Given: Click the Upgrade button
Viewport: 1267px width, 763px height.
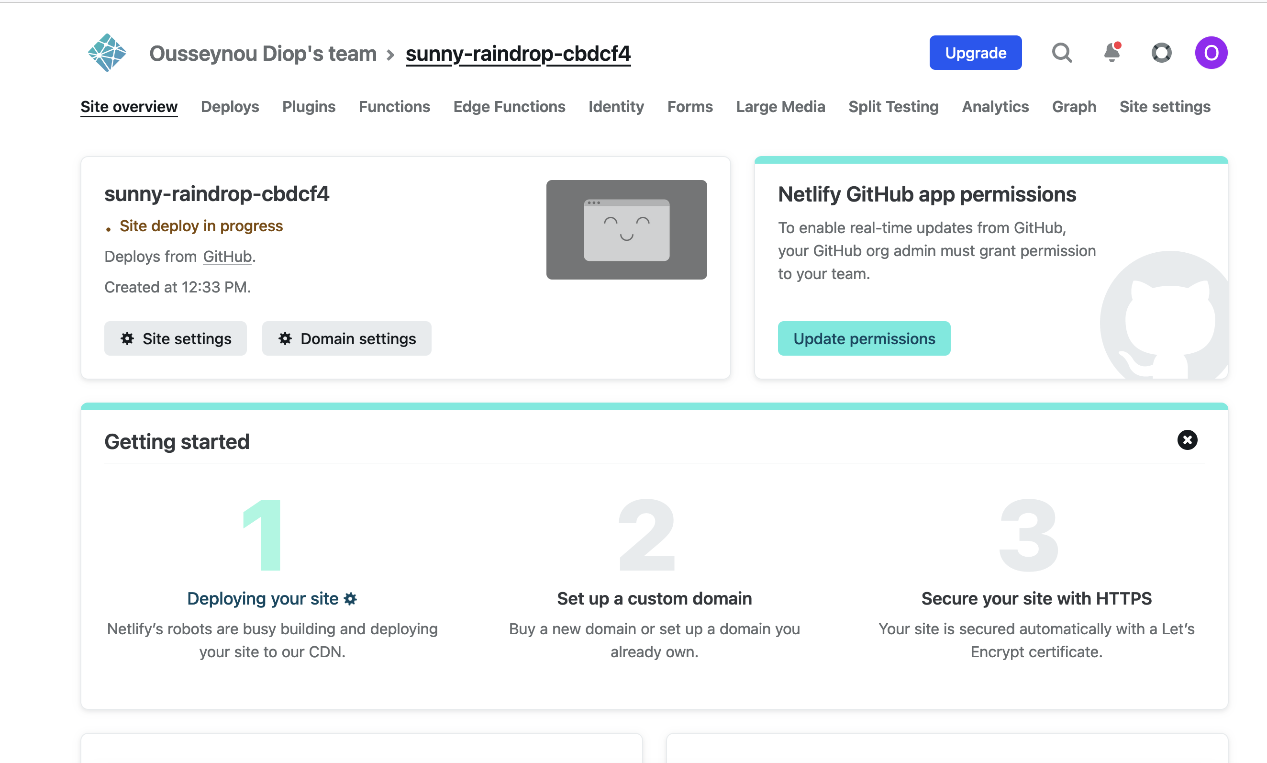Looking at the screenshot, I should [x=975, y=53].
